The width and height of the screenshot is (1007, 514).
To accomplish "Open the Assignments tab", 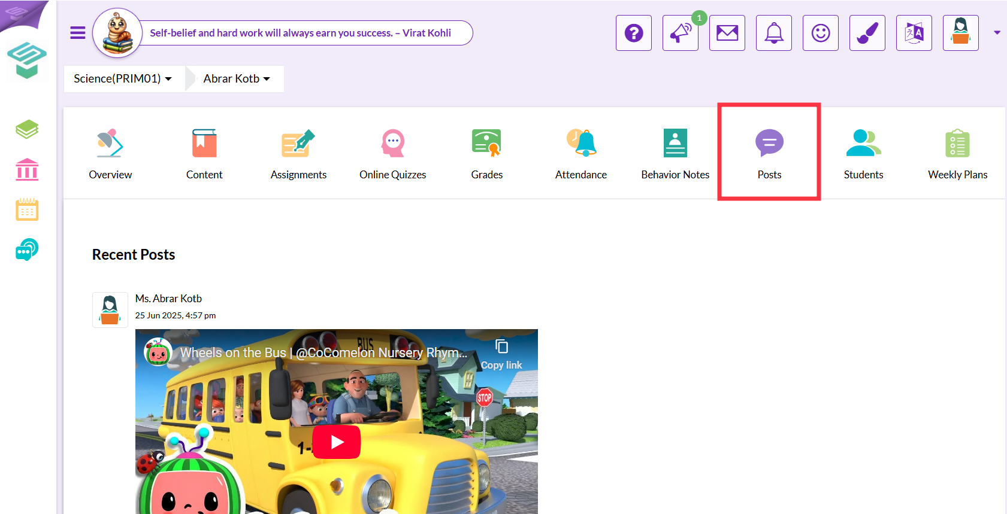I will pos(298,154).
